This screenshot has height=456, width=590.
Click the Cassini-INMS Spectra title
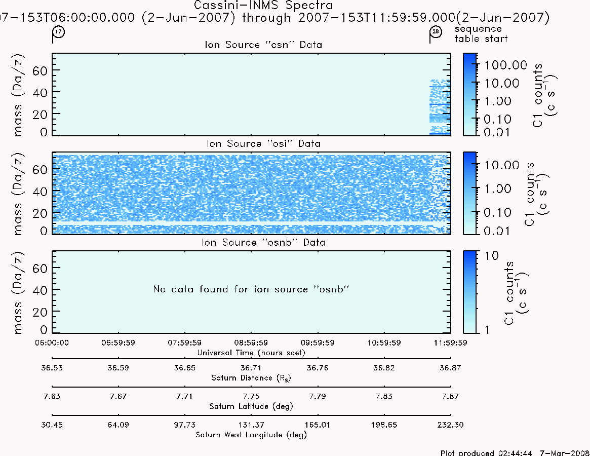263,5
